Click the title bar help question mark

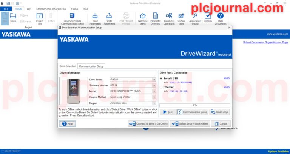click(265, 3)
